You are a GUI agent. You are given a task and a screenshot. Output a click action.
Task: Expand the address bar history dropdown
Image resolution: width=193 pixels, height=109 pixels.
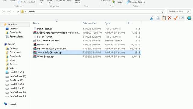tap(158, 12)
